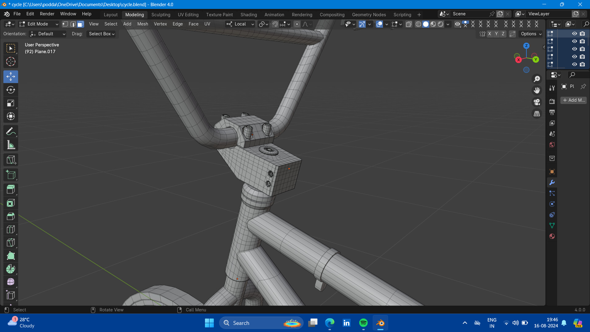Switch to the Sculpting workspace tab
The width and height of the screenshot is (590, 332).
(161, 14)
